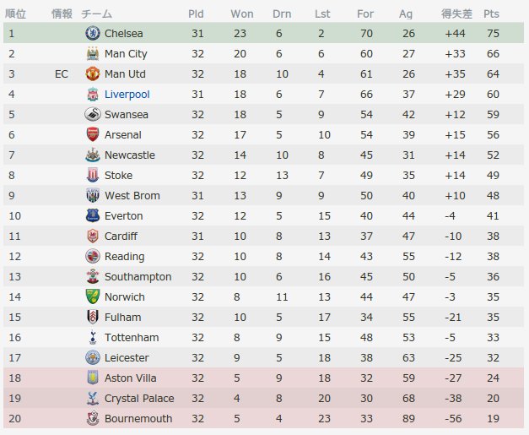Sort table by Pts column header

point(491,14)
